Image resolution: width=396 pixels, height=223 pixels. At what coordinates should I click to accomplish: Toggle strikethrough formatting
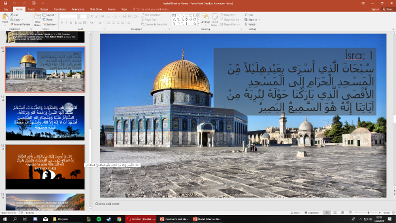coord(80,23)
